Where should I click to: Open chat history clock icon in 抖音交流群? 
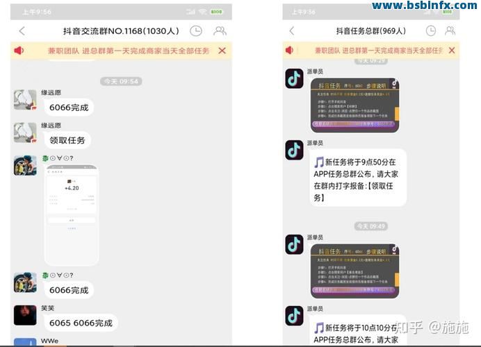click(196, 31)
